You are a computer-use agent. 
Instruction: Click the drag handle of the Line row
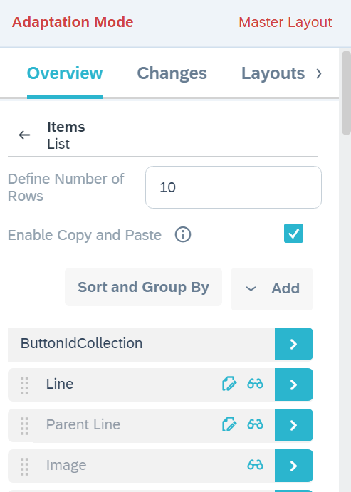click(25, 385)
